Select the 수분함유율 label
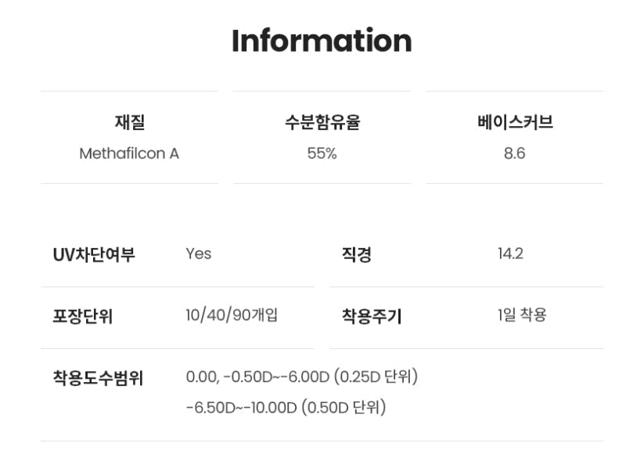 pos(322,122)
